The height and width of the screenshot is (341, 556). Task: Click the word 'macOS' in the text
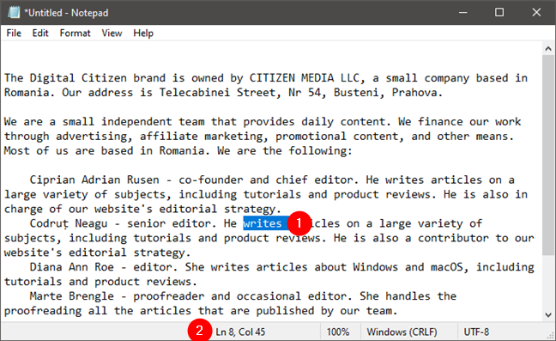(447, 267)
